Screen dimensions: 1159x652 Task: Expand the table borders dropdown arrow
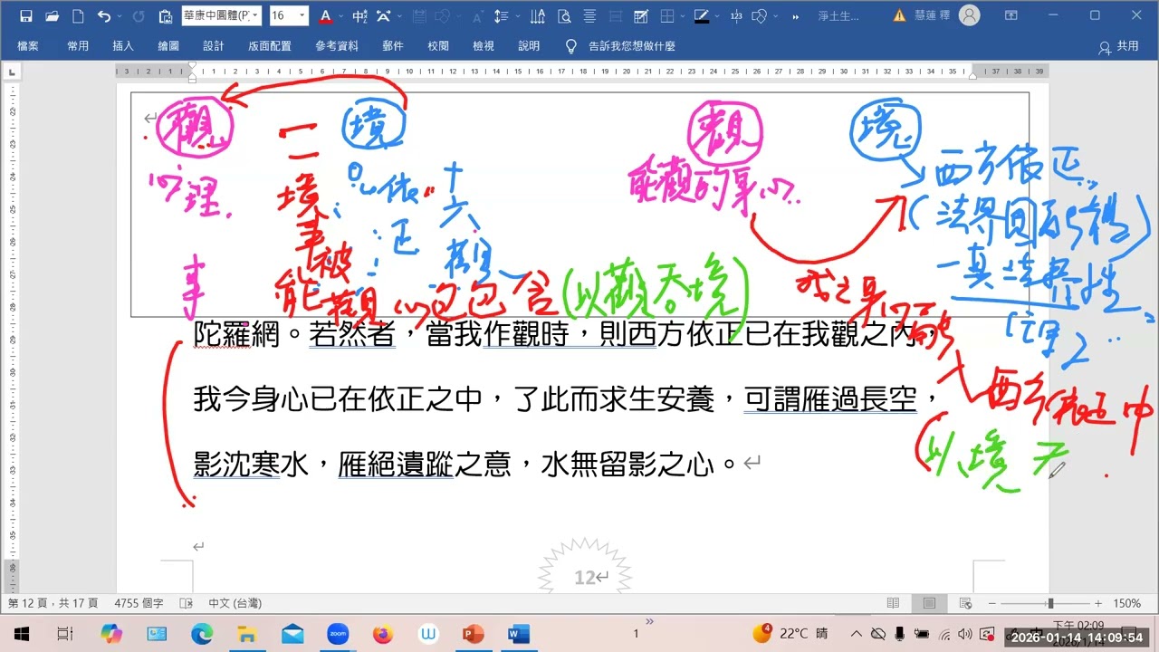(681, 15)
